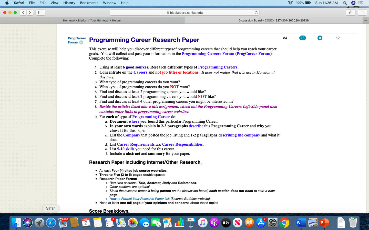Open the Bookmarks menu
Screen dimensions: 369x230
coord(89,3)
